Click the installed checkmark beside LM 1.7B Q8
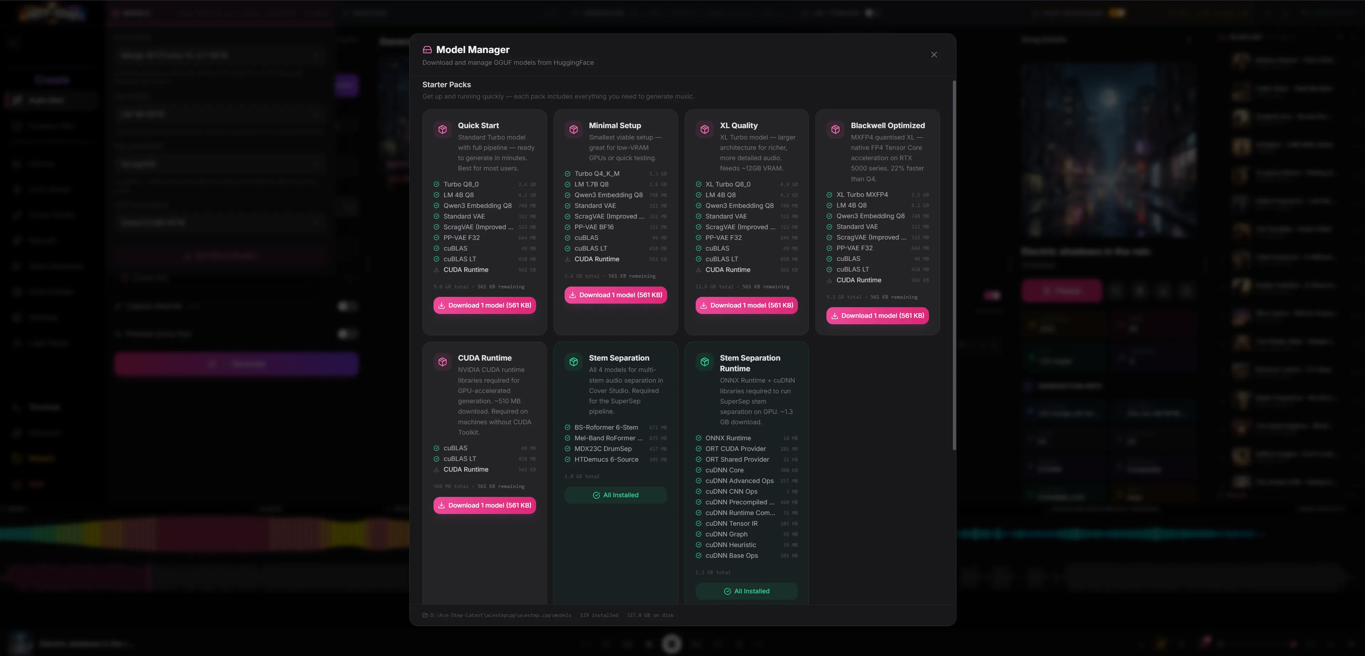This screenshot has height=656, width=1365. pos(567,184)
